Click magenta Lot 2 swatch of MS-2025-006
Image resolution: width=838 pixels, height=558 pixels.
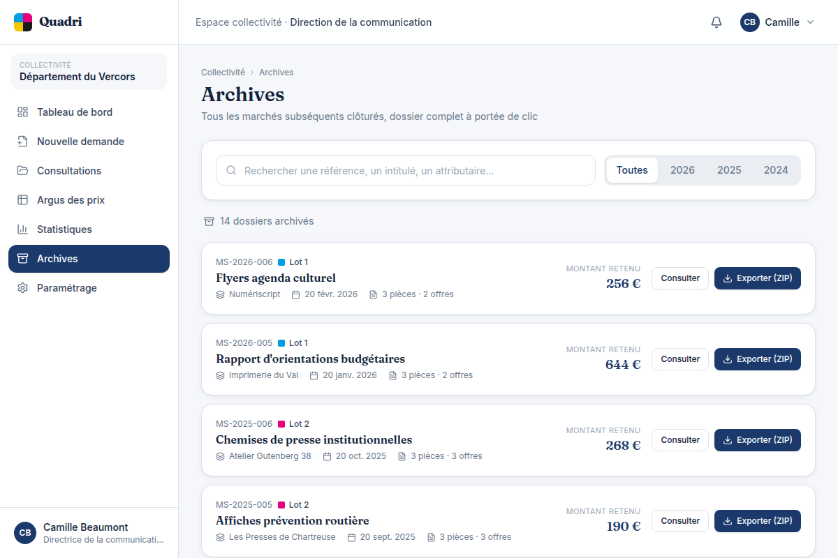coord(281,424)
